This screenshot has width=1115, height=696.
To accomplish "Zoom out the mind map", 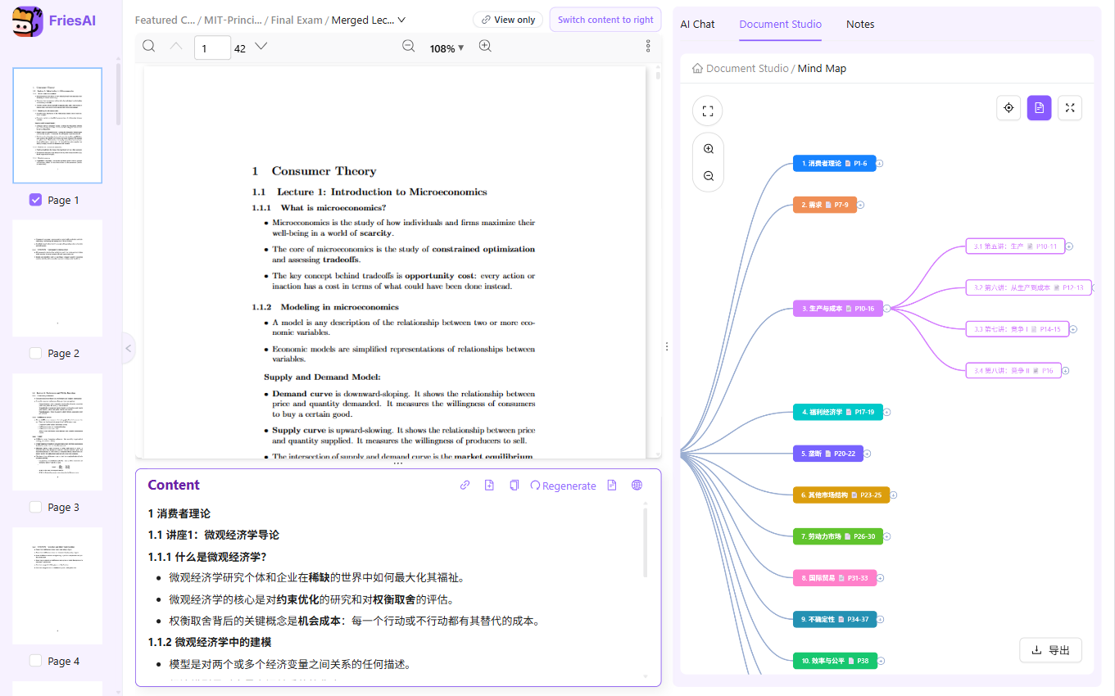I will [708, 176].
